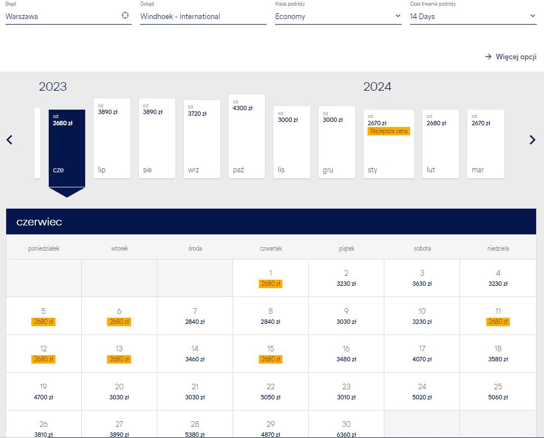Choose June 22 at 5050 zł

271,392
